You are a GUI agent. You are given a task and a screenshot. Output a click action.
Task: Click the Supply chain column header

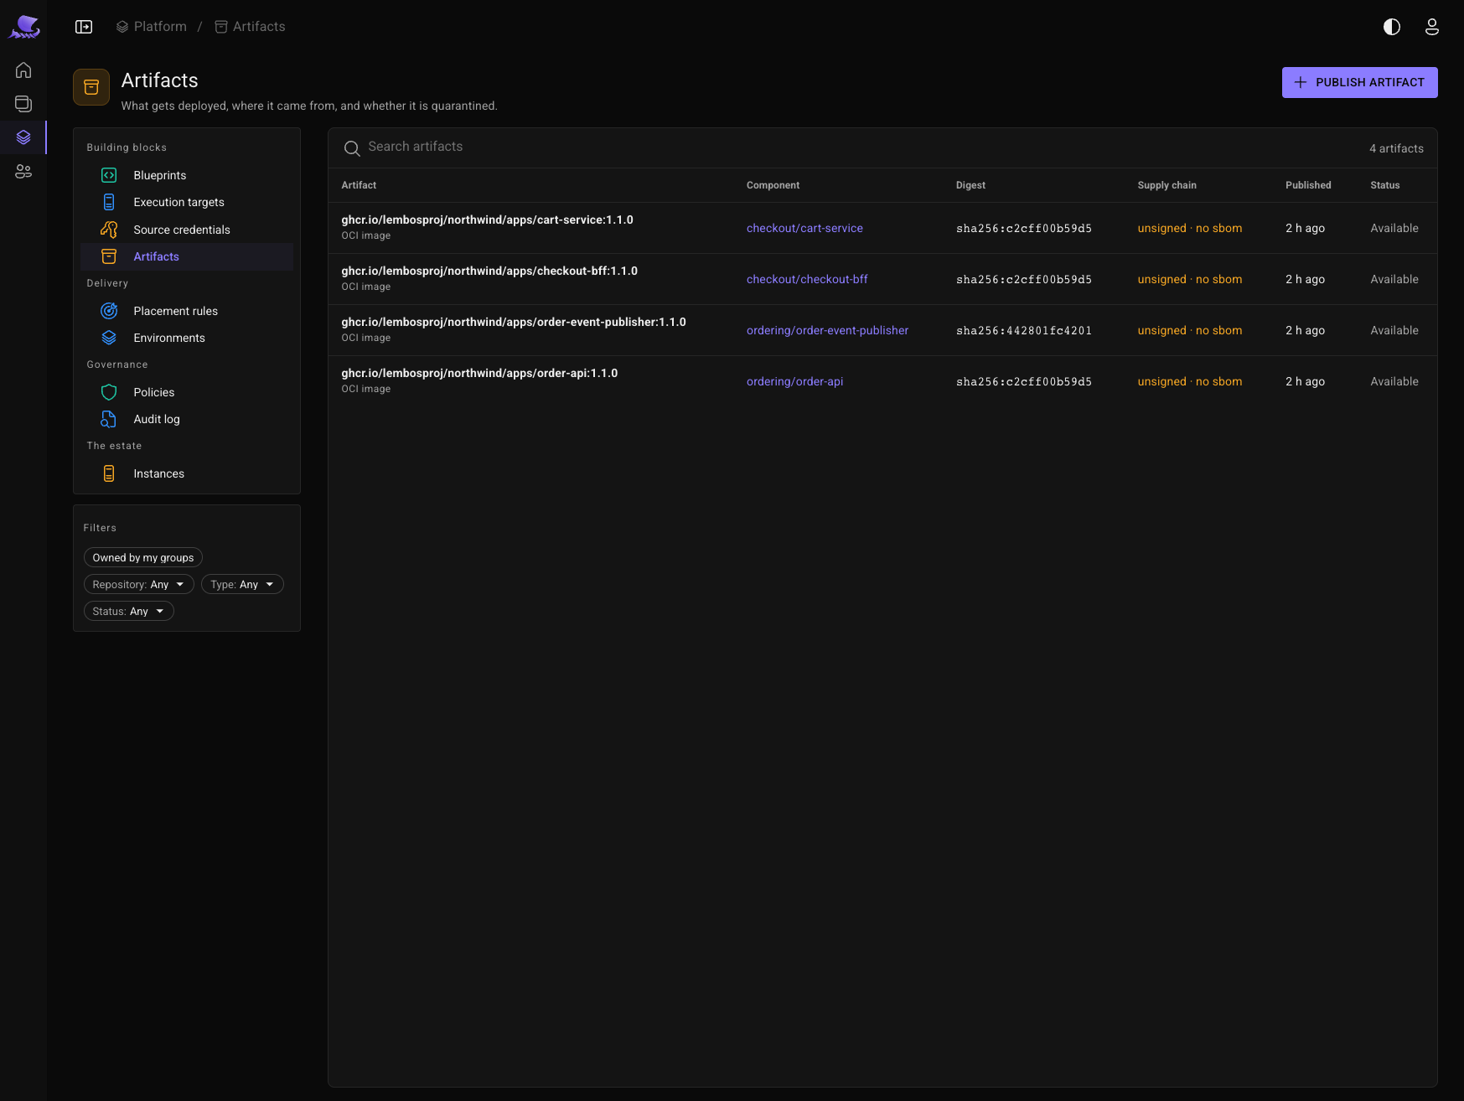[1167, 185]
